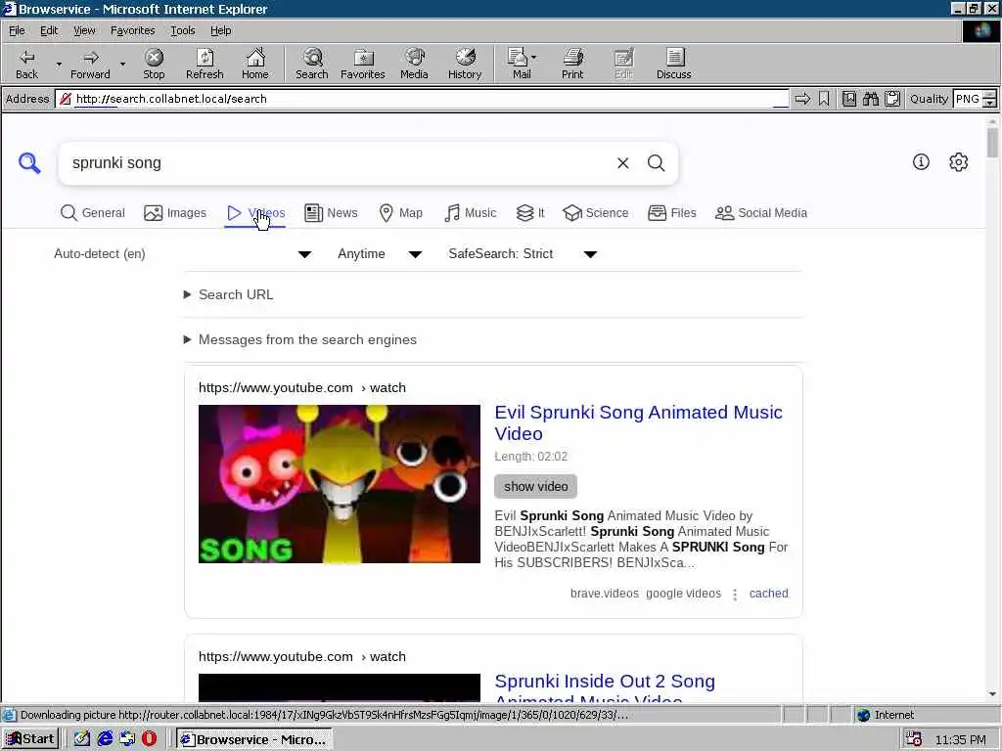Open the Windows Start menu
This screenshot has width=1002, height=751.
click(x=30, y=739)
